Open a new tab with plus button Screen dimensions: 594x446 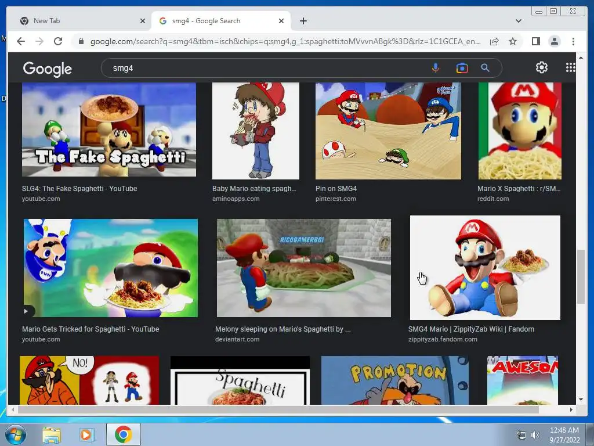click(303, 21)
